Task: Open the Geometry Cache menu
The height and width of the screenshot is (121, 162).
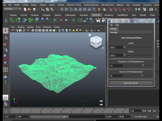Action: (x=74, y=5)
